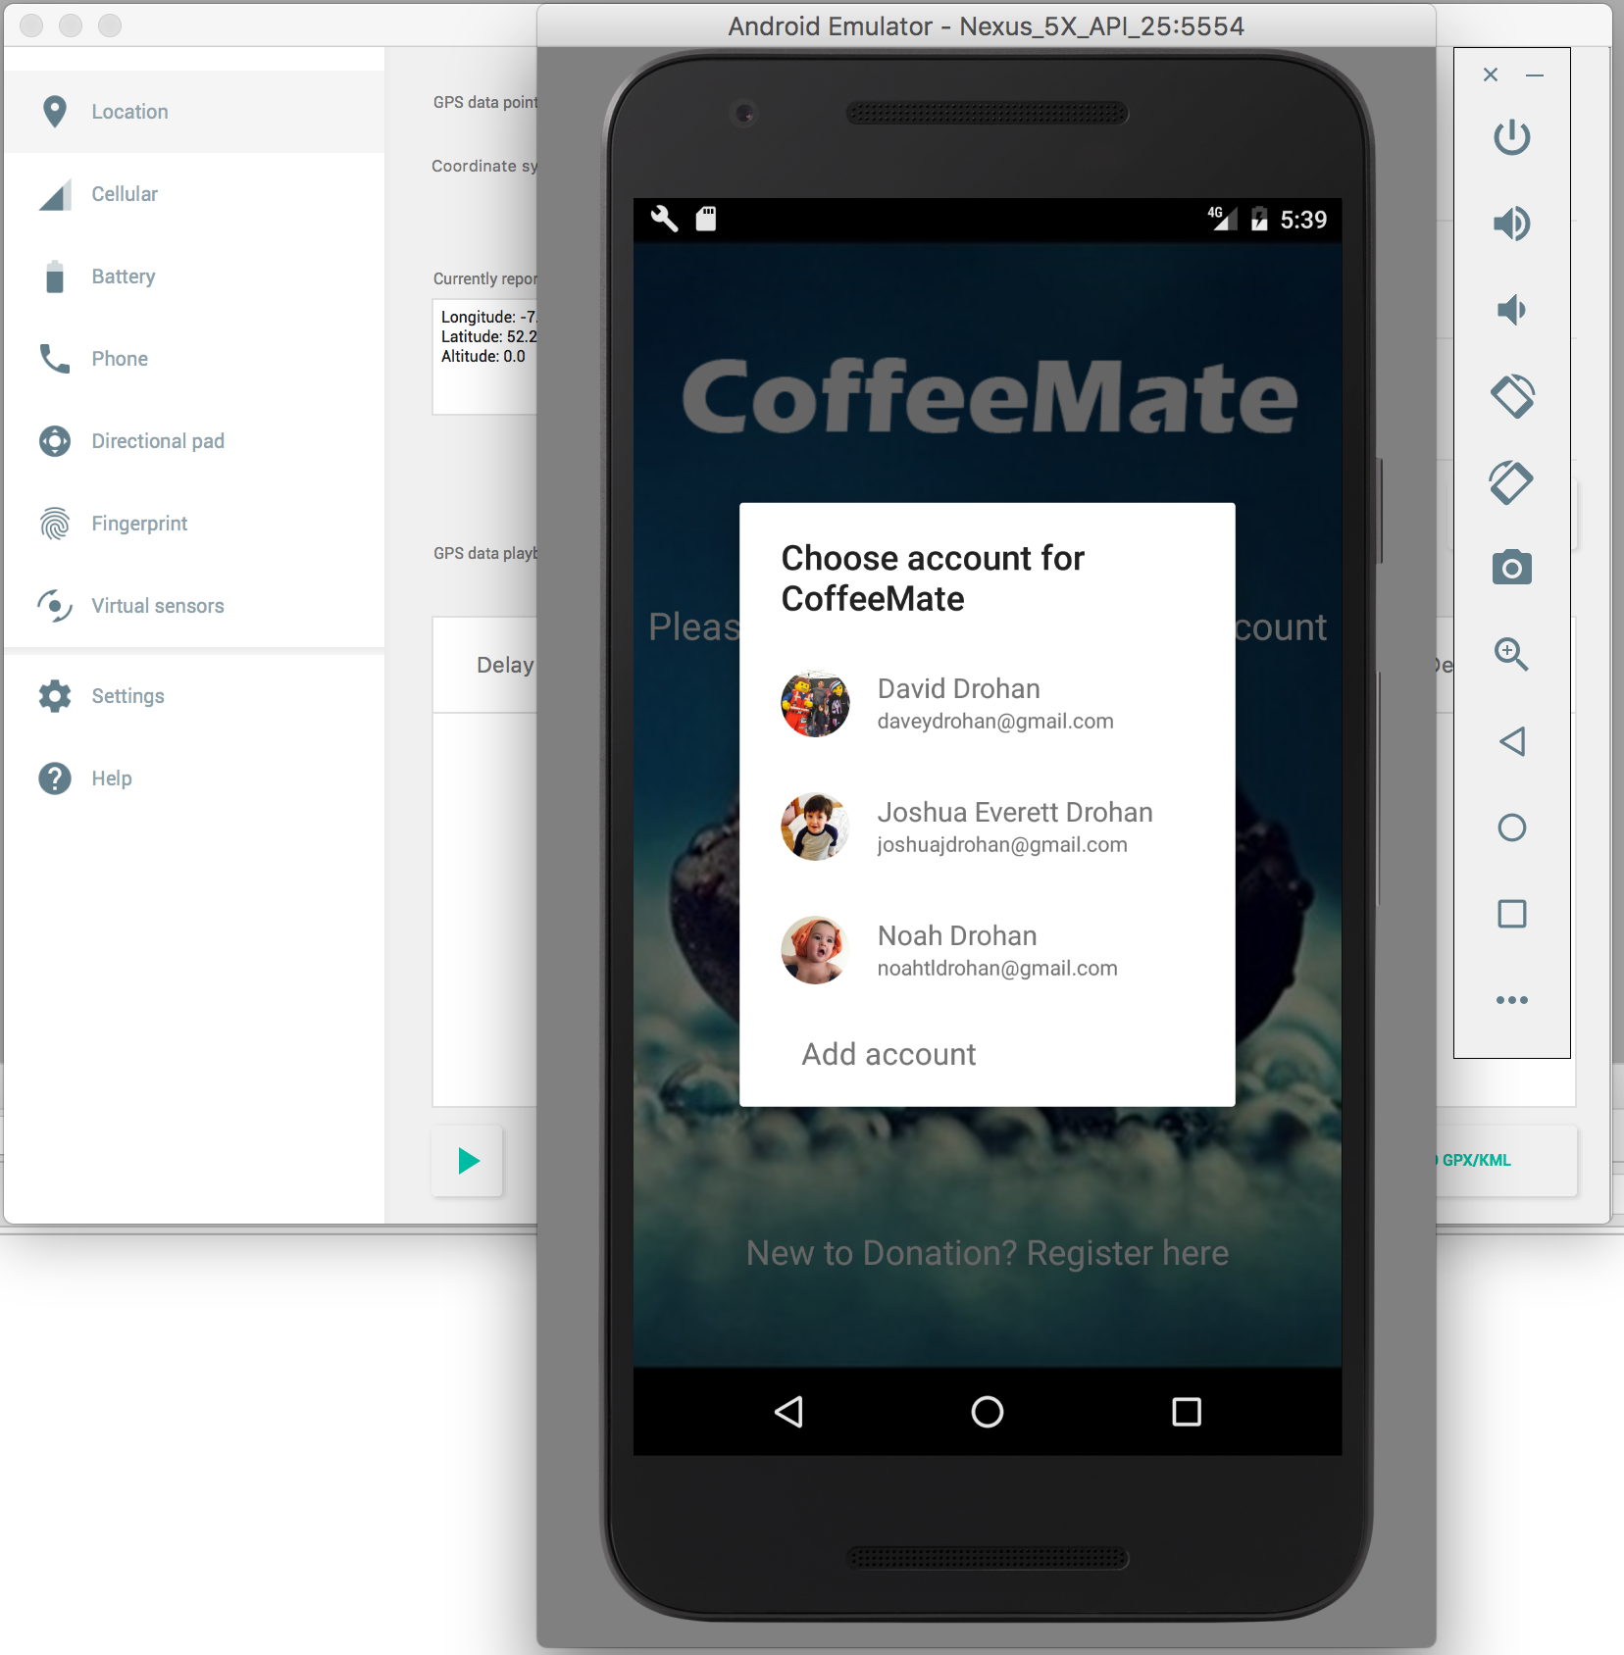Screen dimensions: 1624x1655
Task: Activate the zoom magnifier icon
Action: (x=1511, y=654)
